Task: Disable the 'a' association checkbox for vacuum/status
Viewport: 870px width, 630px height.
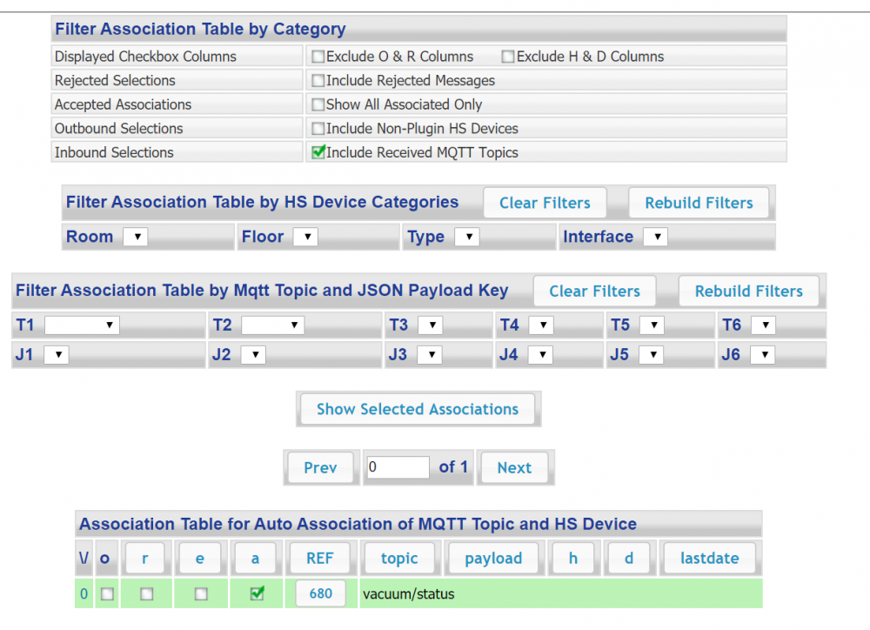Action: pos(255,593)
